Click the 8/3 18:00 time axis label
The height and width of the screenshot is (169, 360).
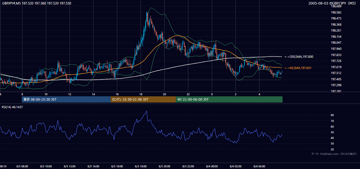tap(141, 166)
